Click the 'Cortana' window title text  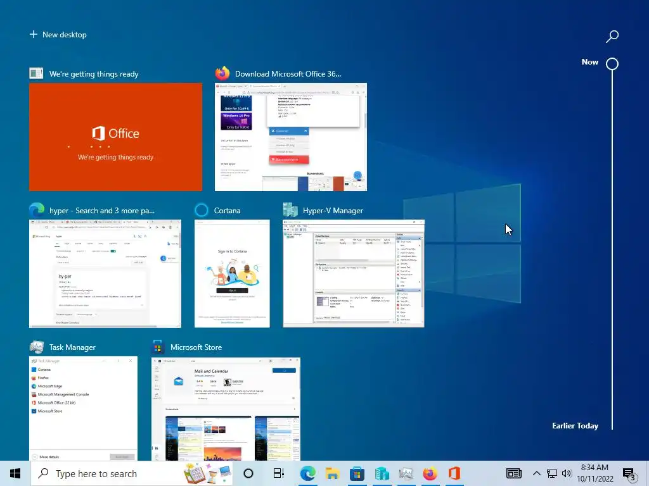(x=228, y=211)
